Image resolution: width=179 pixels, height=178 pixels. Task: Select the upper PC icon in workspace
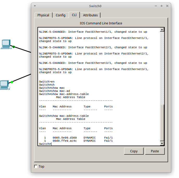pos(6,44)
